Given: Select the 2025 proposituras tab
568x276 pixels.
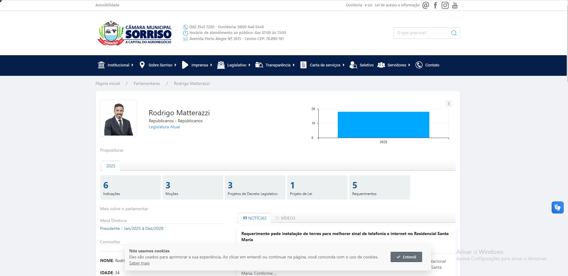Looking at the screenshot, I should point(111,166).
